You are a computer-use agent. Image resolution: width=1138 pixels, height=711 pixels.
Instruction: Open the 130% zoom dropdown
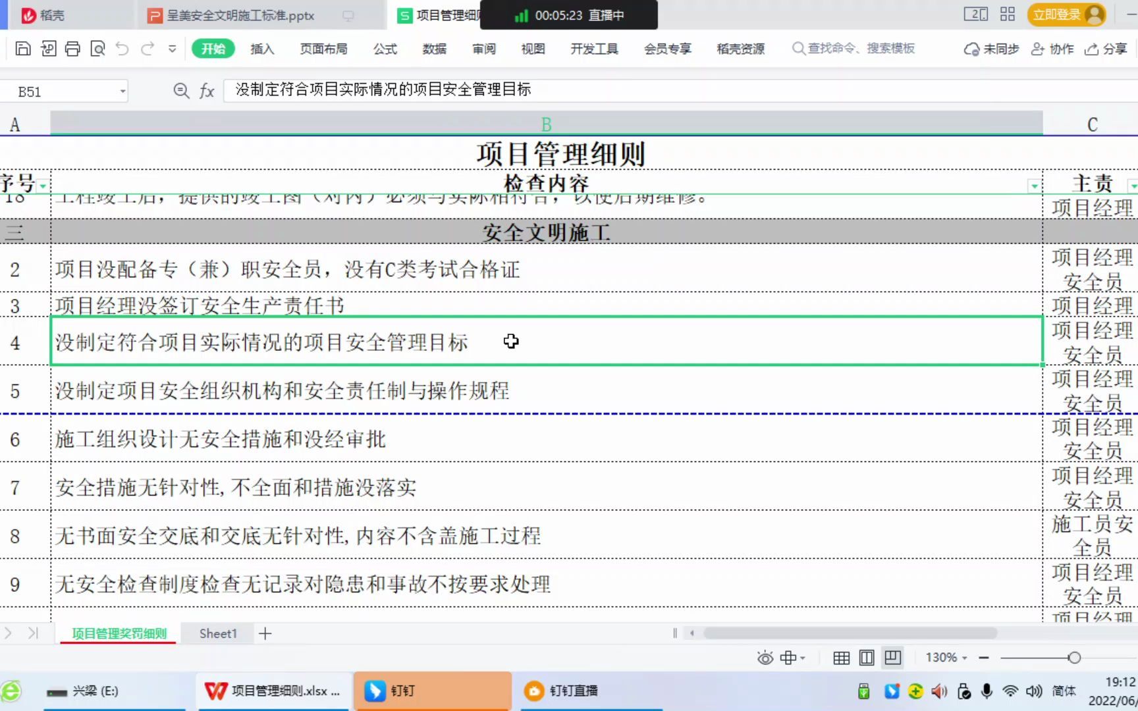(x=946, y=658)
